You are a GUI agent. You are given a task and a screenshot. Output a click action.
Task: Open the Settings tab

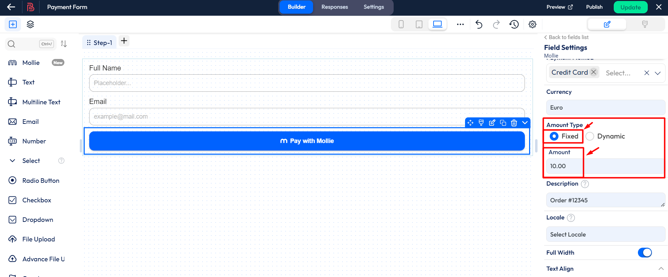click(x=373, y=7)
